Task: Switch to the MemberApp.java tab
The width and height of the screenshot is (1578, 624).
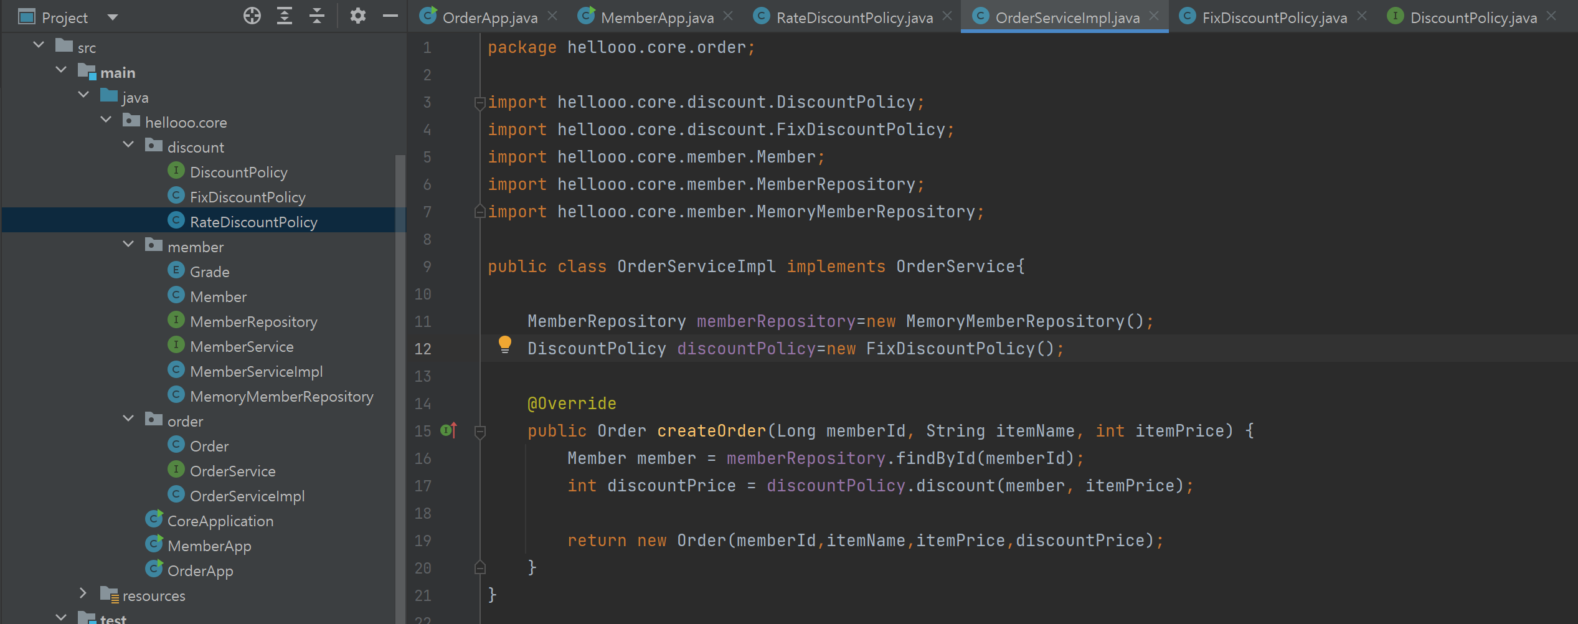Action: [657, 17]
